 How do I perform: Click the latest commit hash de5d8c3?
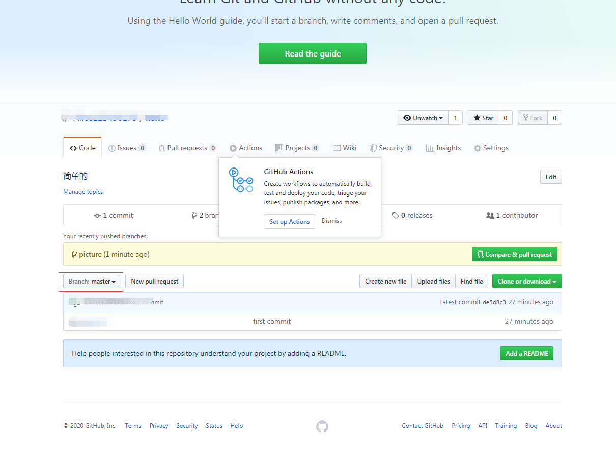coord(494,302)
